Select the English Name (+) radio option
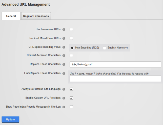 [x=105, y=48]
